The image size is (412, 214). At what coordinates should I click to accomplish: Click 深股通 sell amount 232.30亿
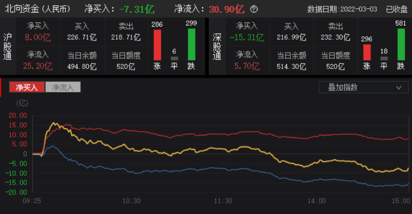[335, 37]
